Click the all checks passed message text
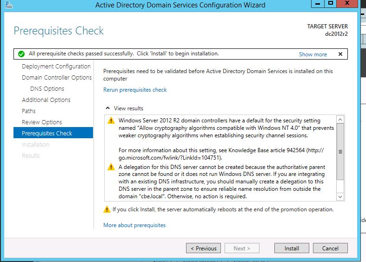This screenshot has height=262, width=366. [x=124, y=54]
